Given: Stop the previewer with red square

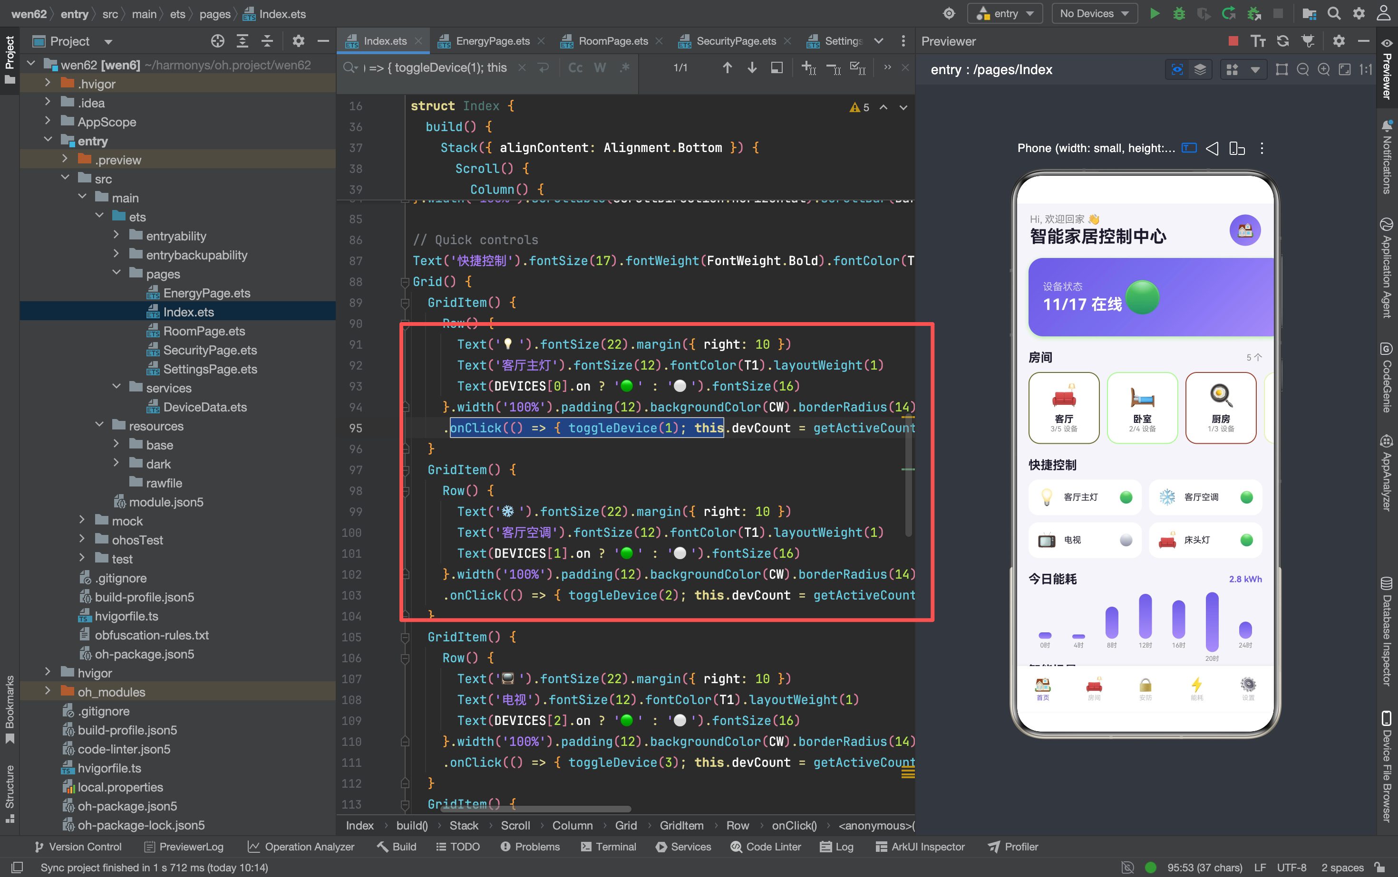Looking at the screenshot, I should (1233, 41).
